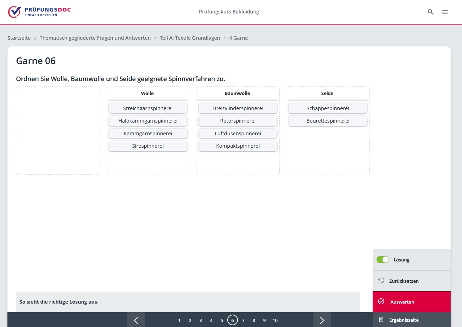The height and width of the screenshot is (327, 462).
Task: Select the Schappespinnerei item
Action: pos(328,108)
